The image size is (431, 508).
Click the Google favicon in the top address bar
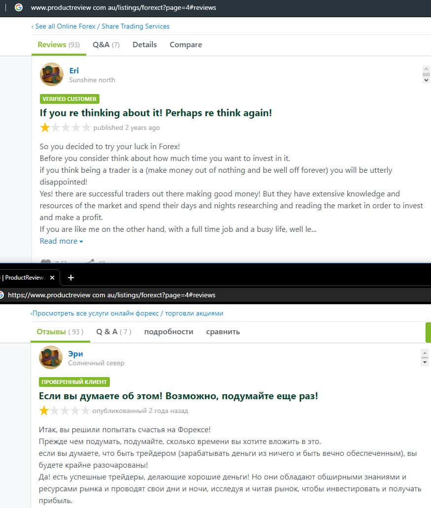(19, 7)
